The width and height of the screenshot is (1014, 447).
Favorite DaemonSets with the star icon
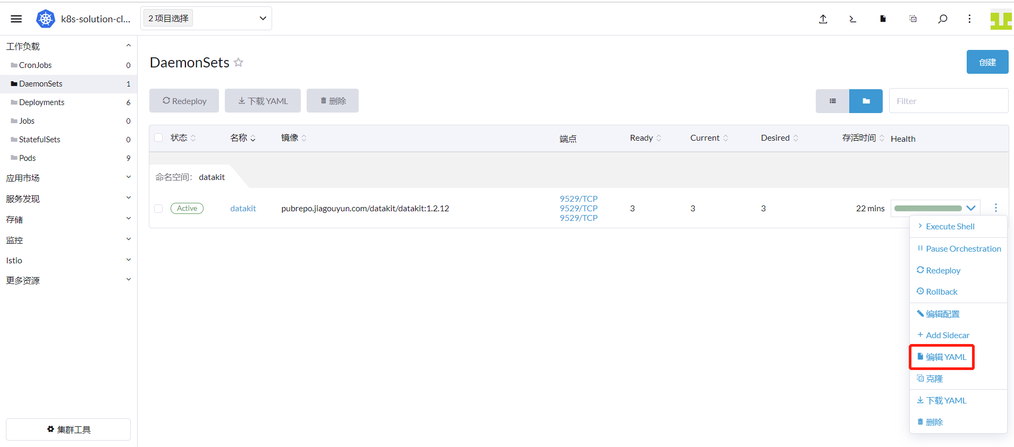(x=239, y=63)
